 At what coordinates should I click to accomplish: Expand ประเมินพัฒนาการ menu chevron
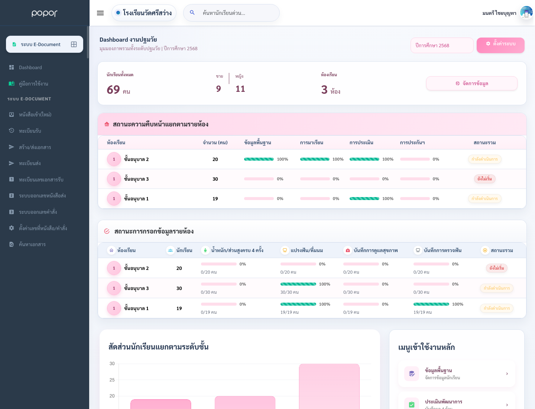(507, 405)
